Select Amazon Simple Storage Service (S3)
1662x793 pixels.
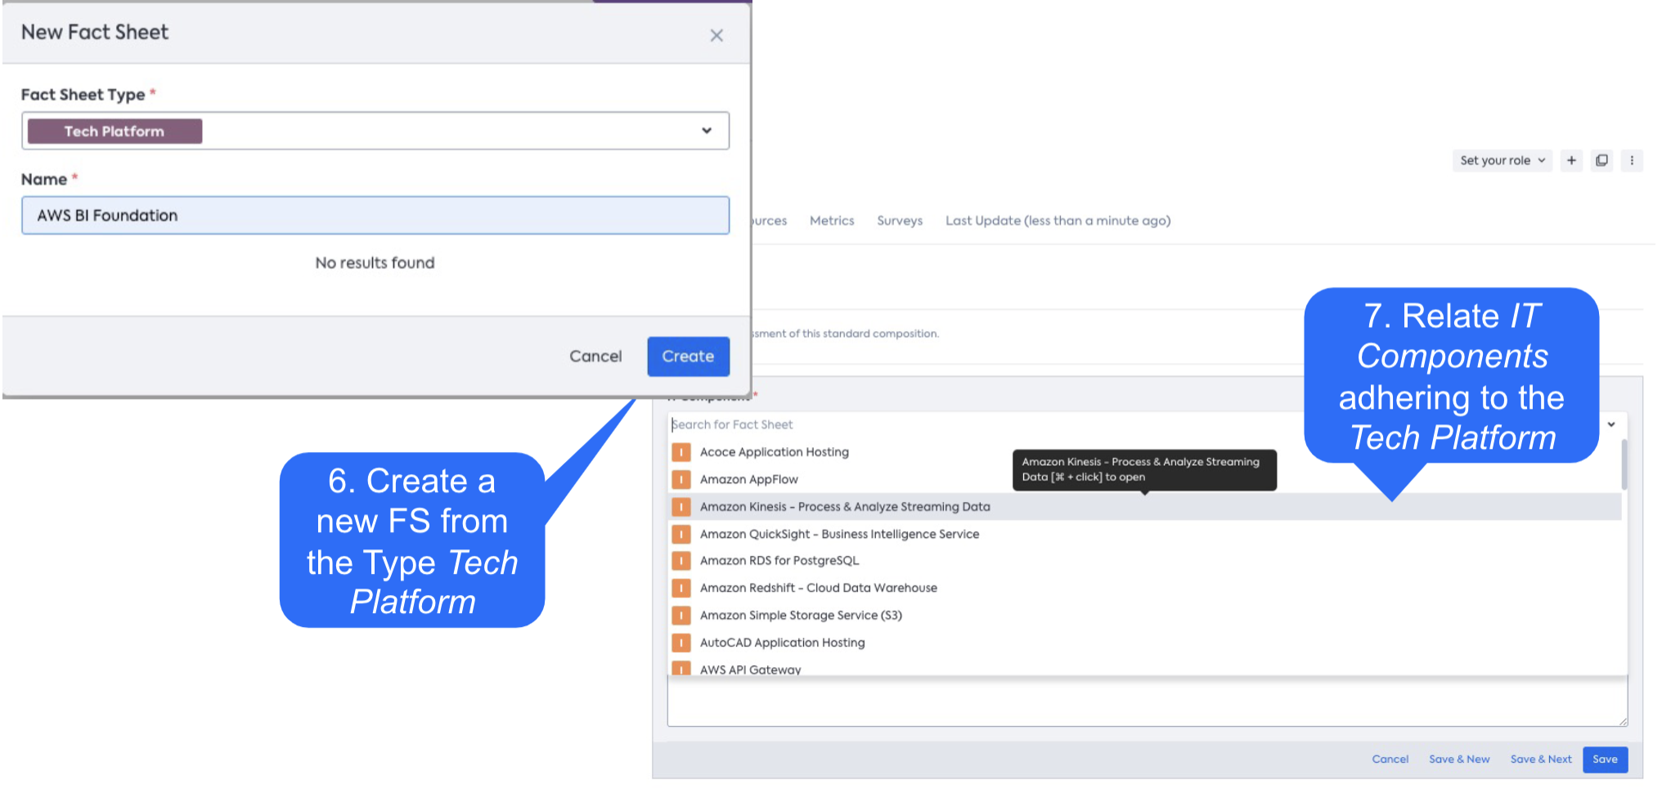pyautogui.click(x=1145, y=616)
